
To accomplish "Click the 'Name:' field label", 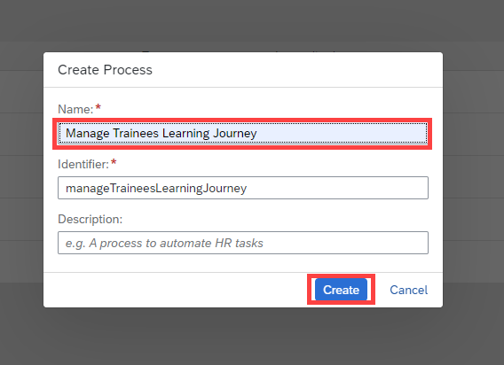I will coord(75,110).
